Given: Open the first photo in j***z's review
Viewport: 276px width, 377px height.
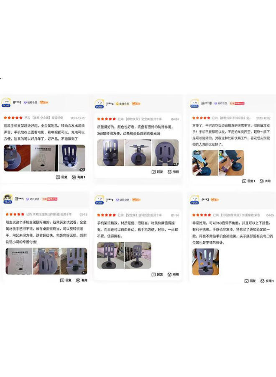Looking at the screenshot, I should (x=110, y=256).
